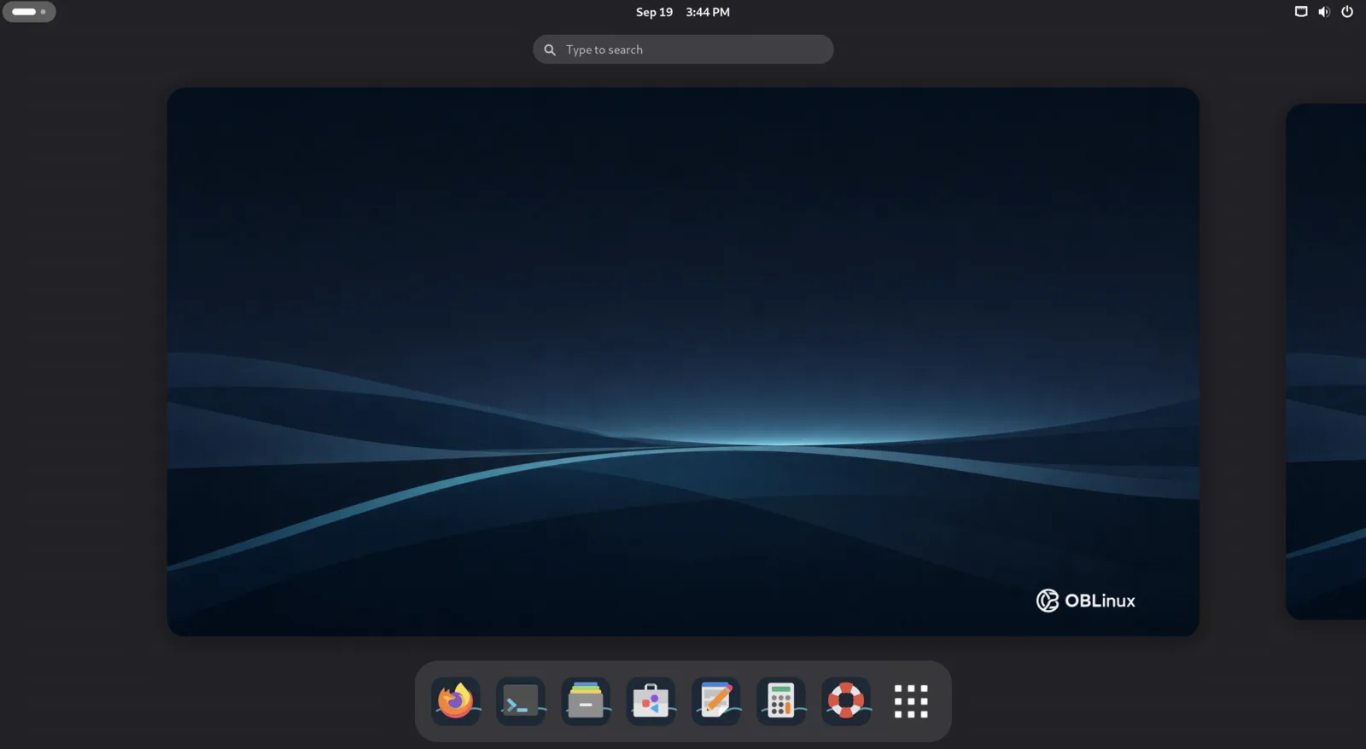The height and width of the screenshot is (749, 1366).
Task: Click the Activities workspace indicator pill
Action: [29, 12]
